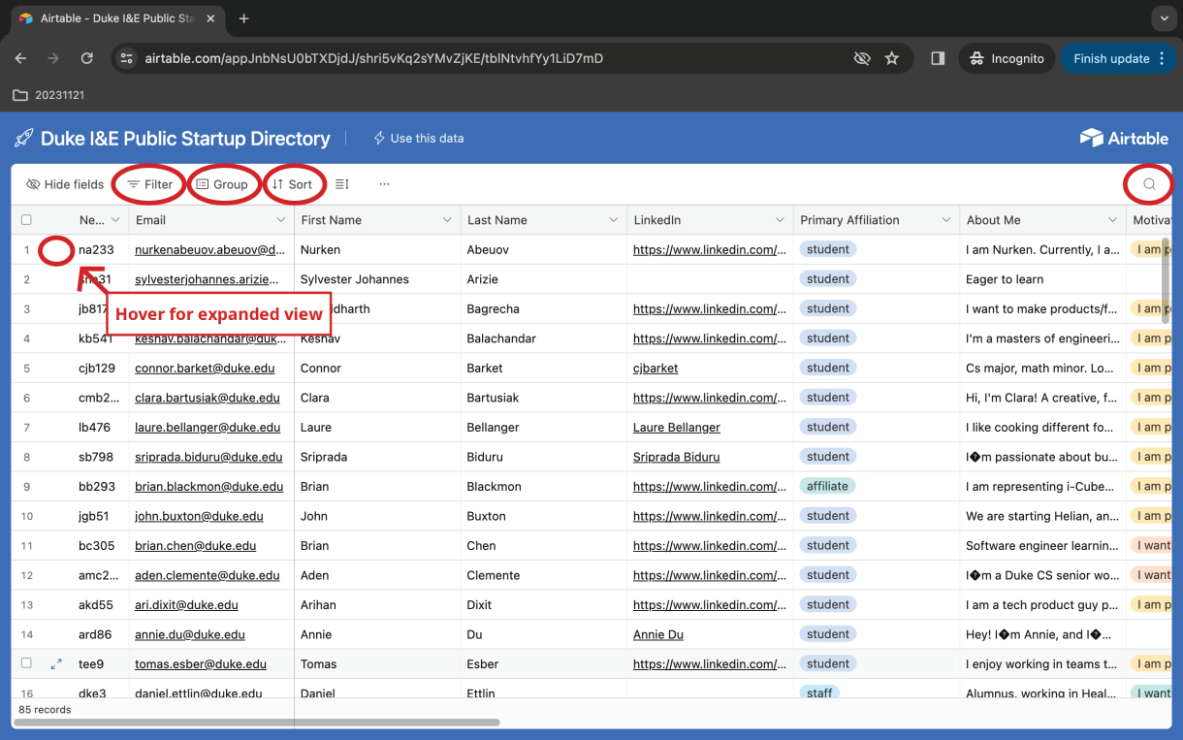This screenshot has height=740, width=1183.
Task: Click the Airtable logo
Action: click(x=1124, y=138)
